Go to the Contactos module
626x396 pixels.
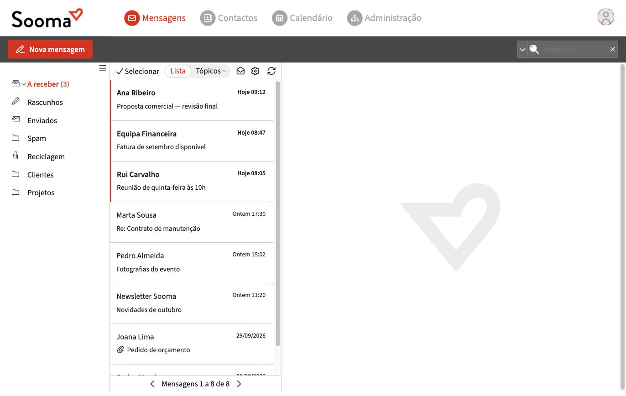pos(229,18)
